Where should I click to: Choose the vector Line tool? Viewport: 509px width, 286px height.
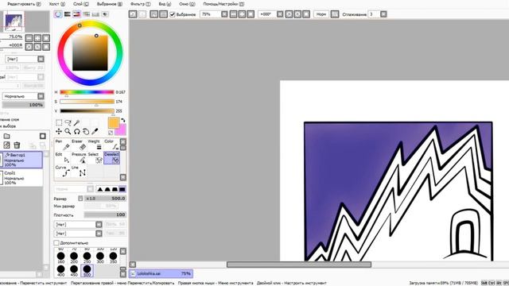[x=80, y=171]
